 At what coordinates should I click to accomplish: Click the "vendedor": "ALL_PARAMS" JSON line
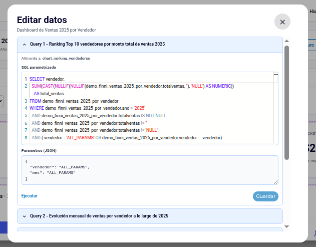point(60,167)
